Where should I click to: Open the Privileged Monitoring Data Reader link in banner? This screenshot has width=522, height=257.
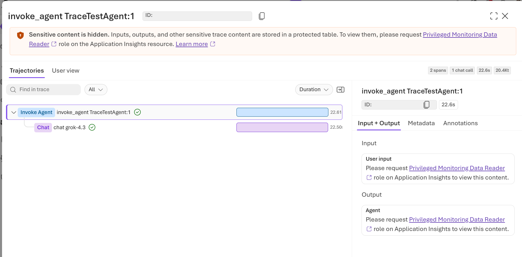coord(460,35)
